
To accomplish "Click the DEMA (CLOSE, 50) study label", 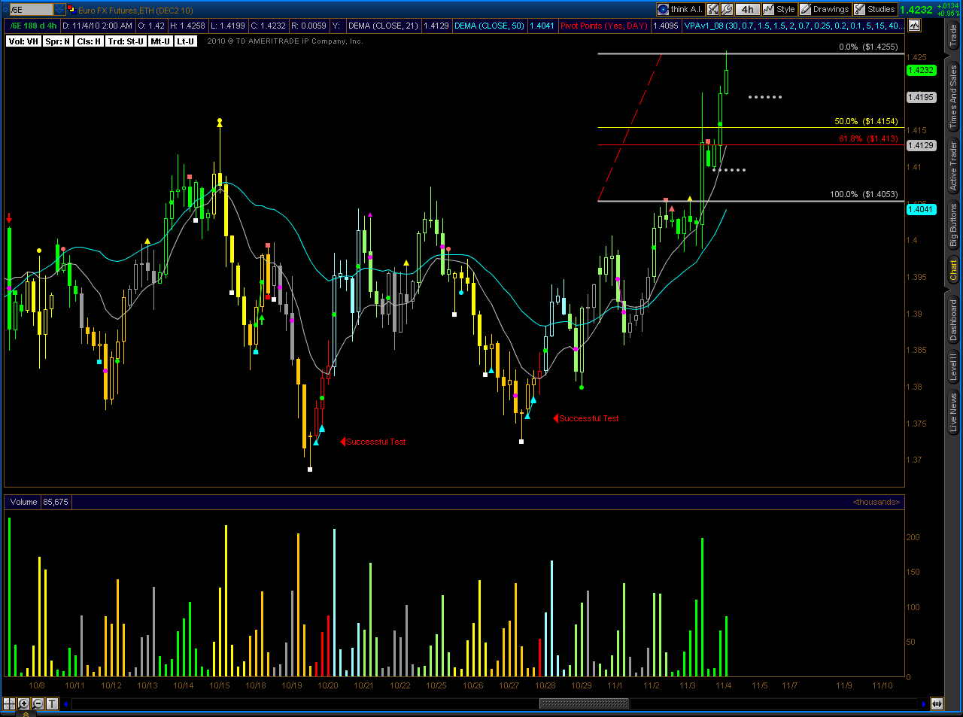I will pyautogui.click(x=489, y=26).
